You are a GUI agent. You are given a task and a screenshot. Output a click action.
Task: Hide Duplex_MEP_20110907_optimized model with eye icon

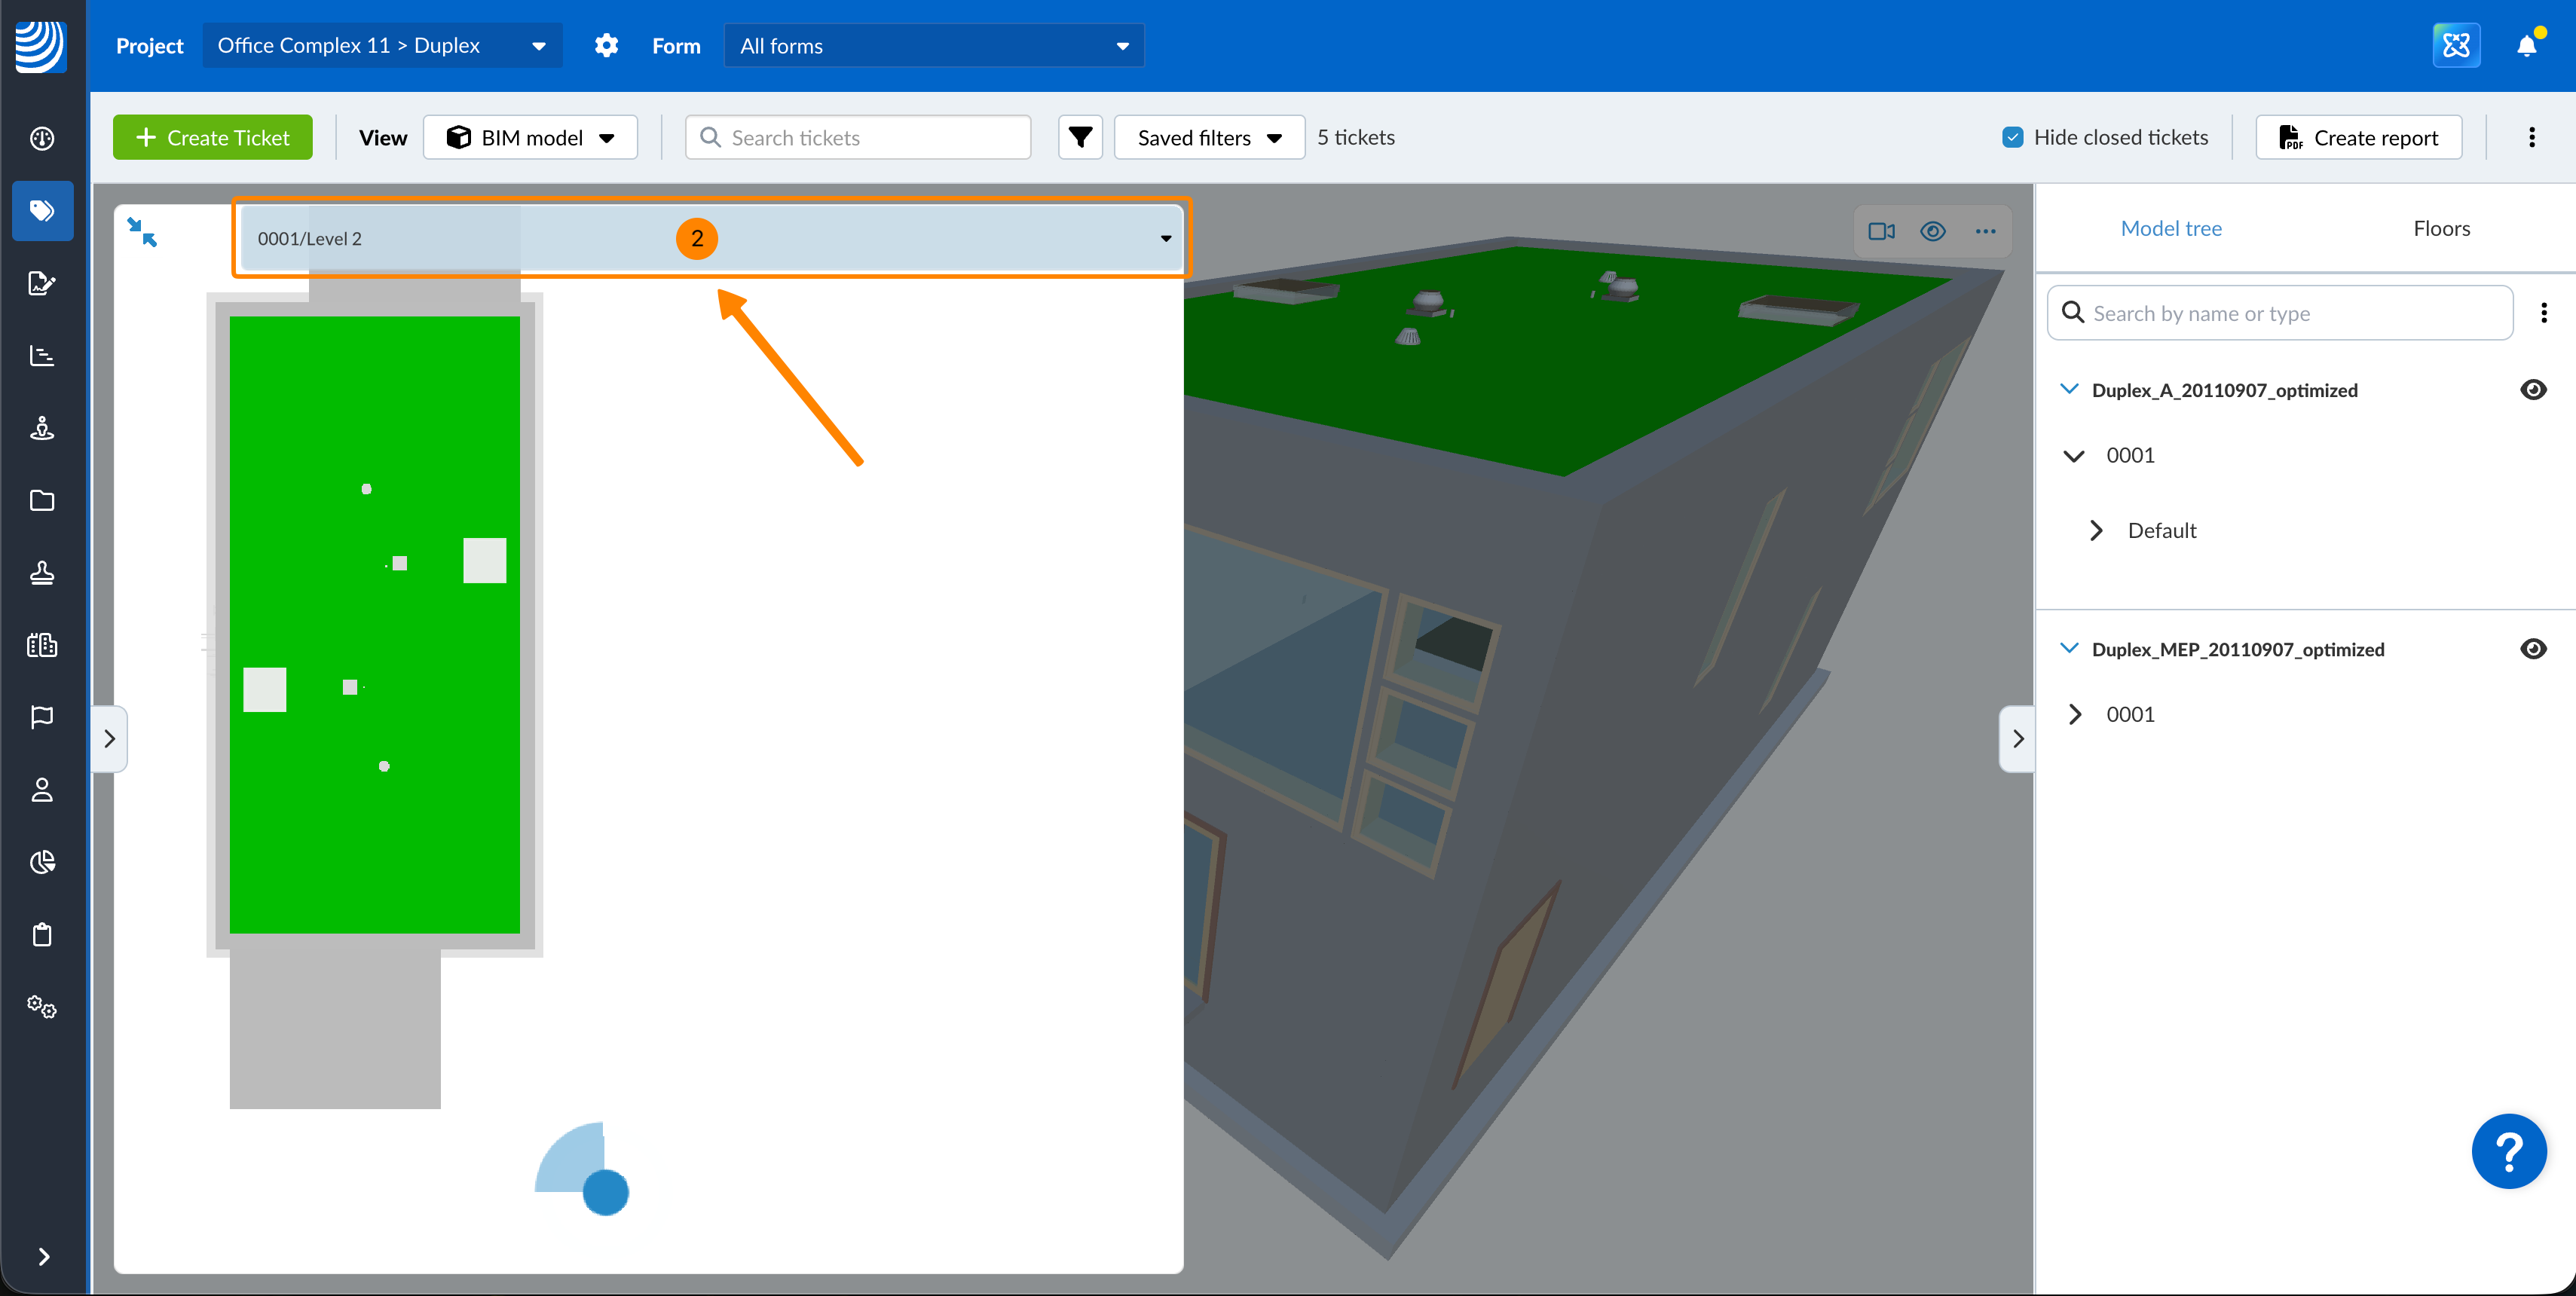coord(2533,649)
